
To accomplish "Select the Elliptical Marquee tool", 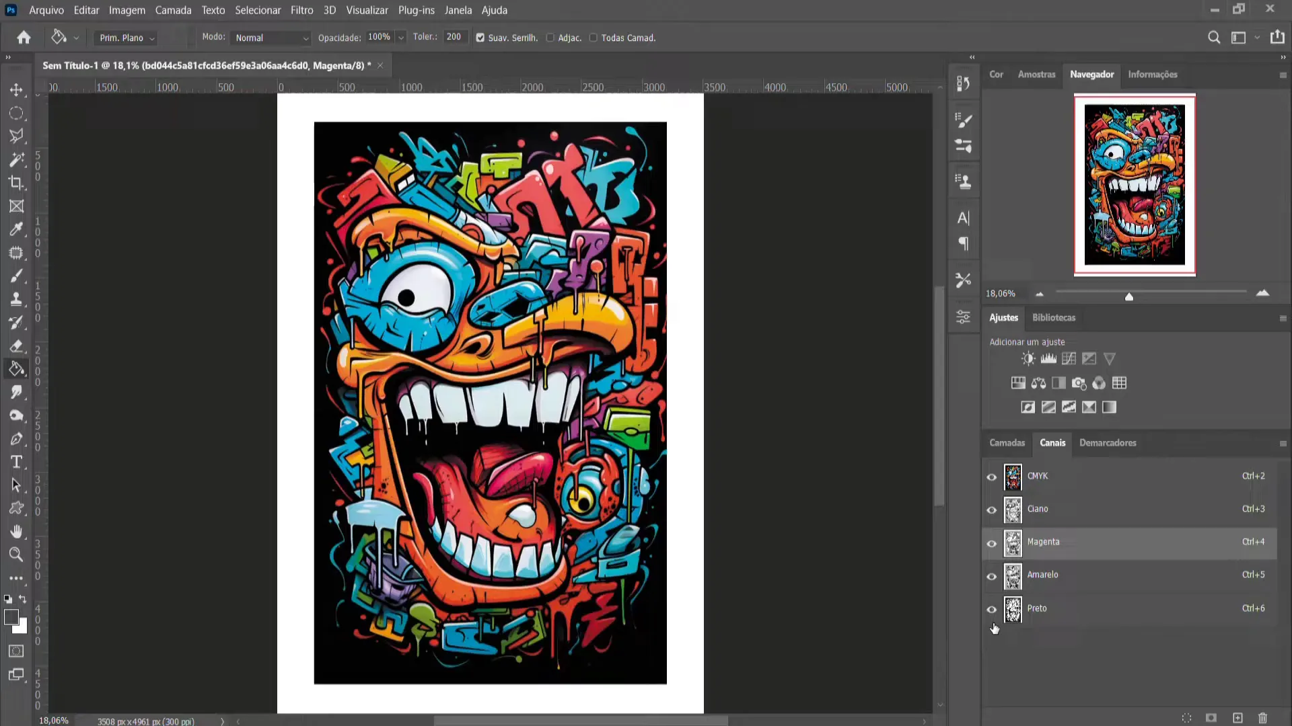I will 16,113.
